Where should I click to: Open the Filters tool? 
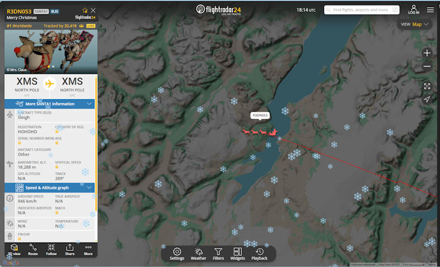218,254
